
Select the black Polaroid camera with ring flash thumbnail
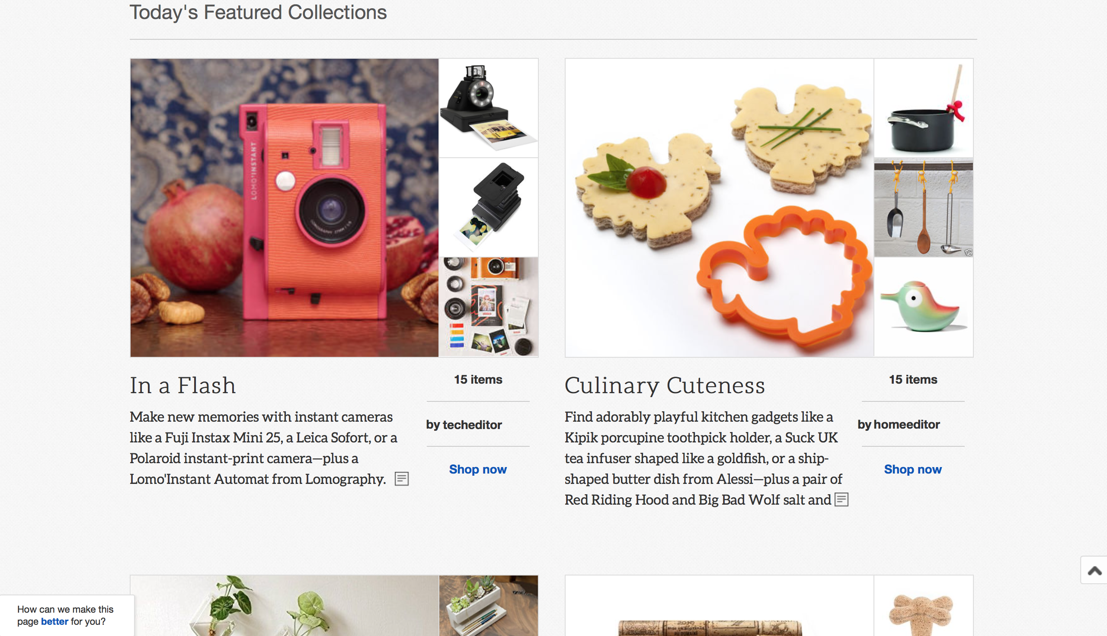(488, 108)
